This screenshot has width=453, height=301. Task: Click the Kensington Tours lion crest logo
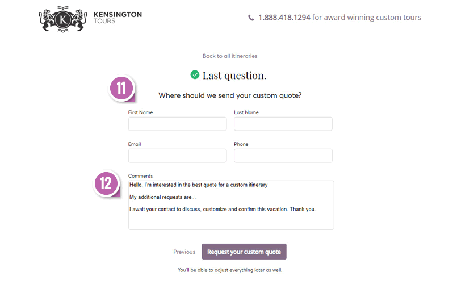click(x=63, y=19)
